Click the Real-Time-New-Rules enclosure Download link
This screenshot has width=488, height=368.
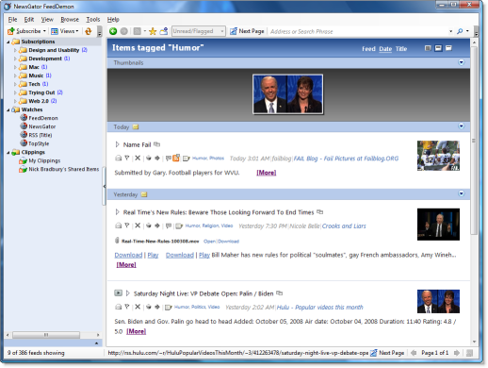coord(228,242)
